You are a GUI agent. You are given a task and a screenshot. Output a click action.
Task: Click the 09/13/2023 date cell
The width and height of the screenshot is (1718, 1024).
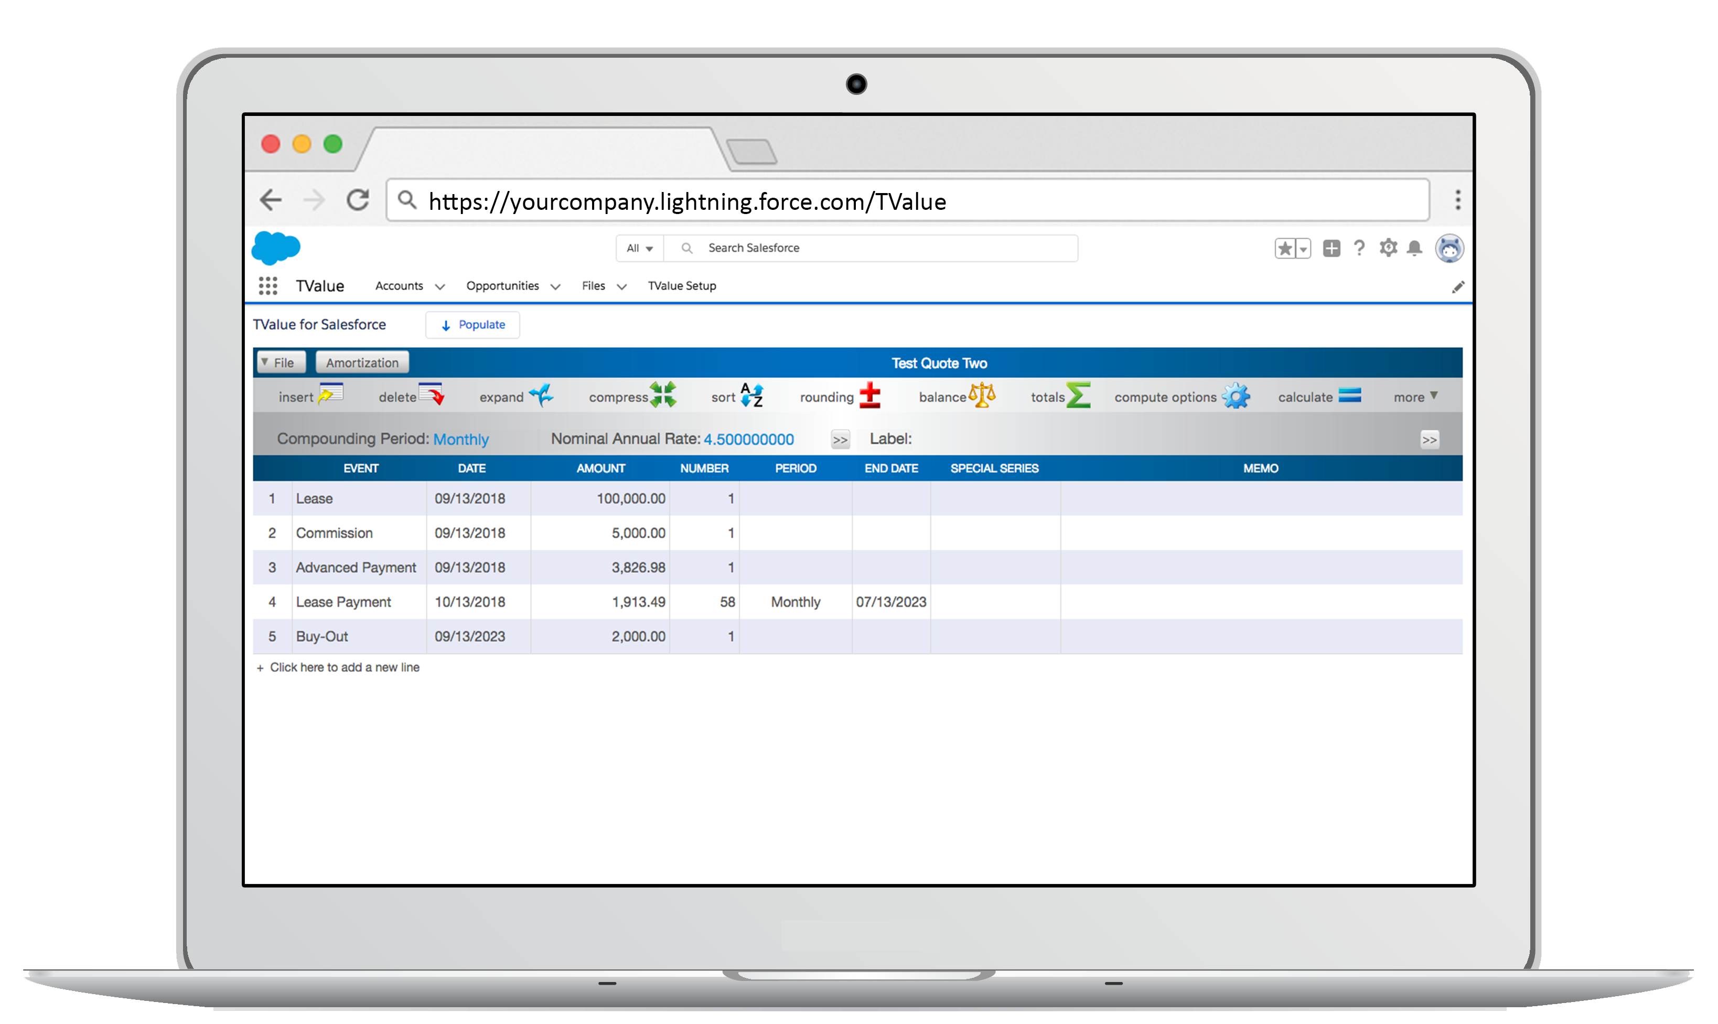pyautogui.click(x=479, y=636)
